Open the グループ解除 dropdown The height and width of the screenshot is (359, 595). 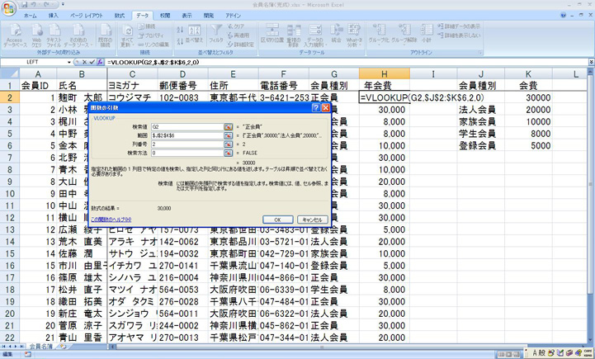(x=404, y=34)
